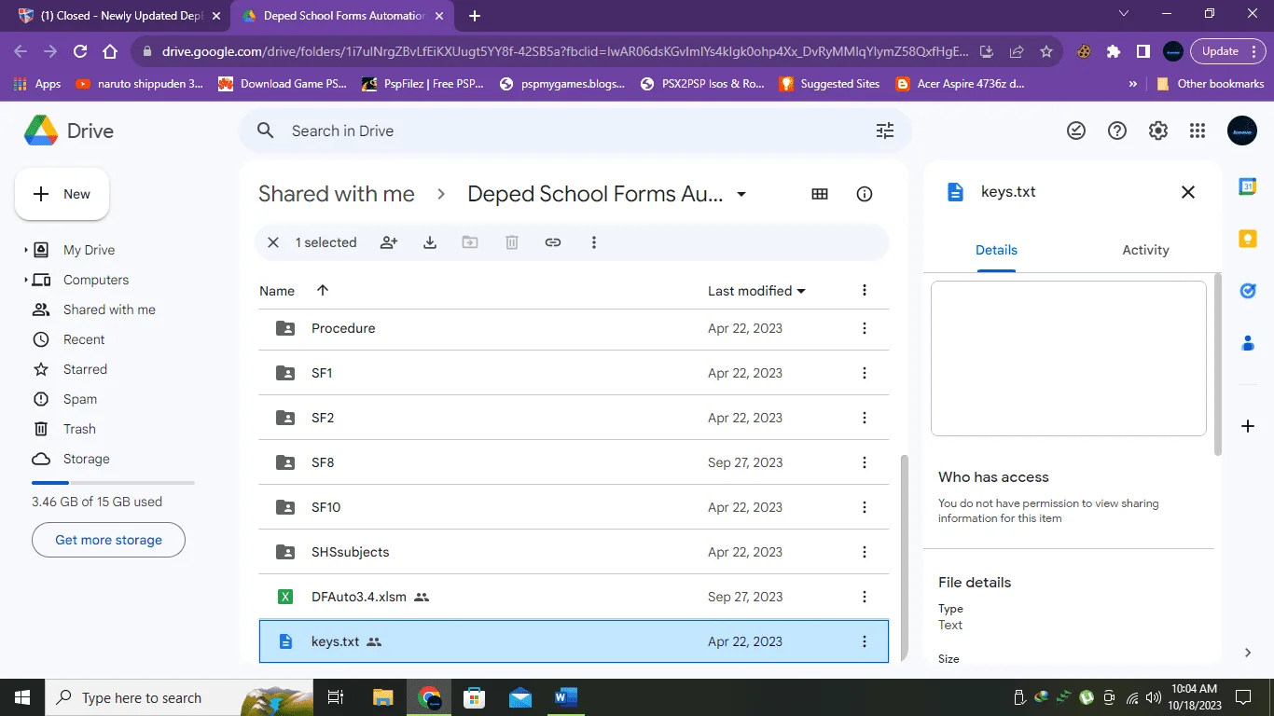Image resolution: width=1274 pixels, height=716 pixels.
Task: Open the Last modified sort dropdown
Action: tap(756, 291)
